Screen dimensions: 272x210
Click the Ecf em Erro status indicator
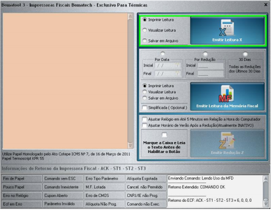coord(22,204)
